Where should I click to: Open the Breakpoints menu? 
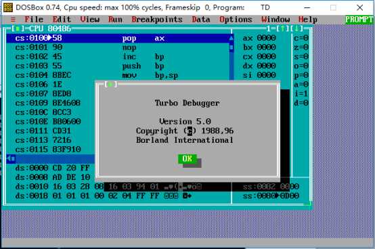pos(157,20)
